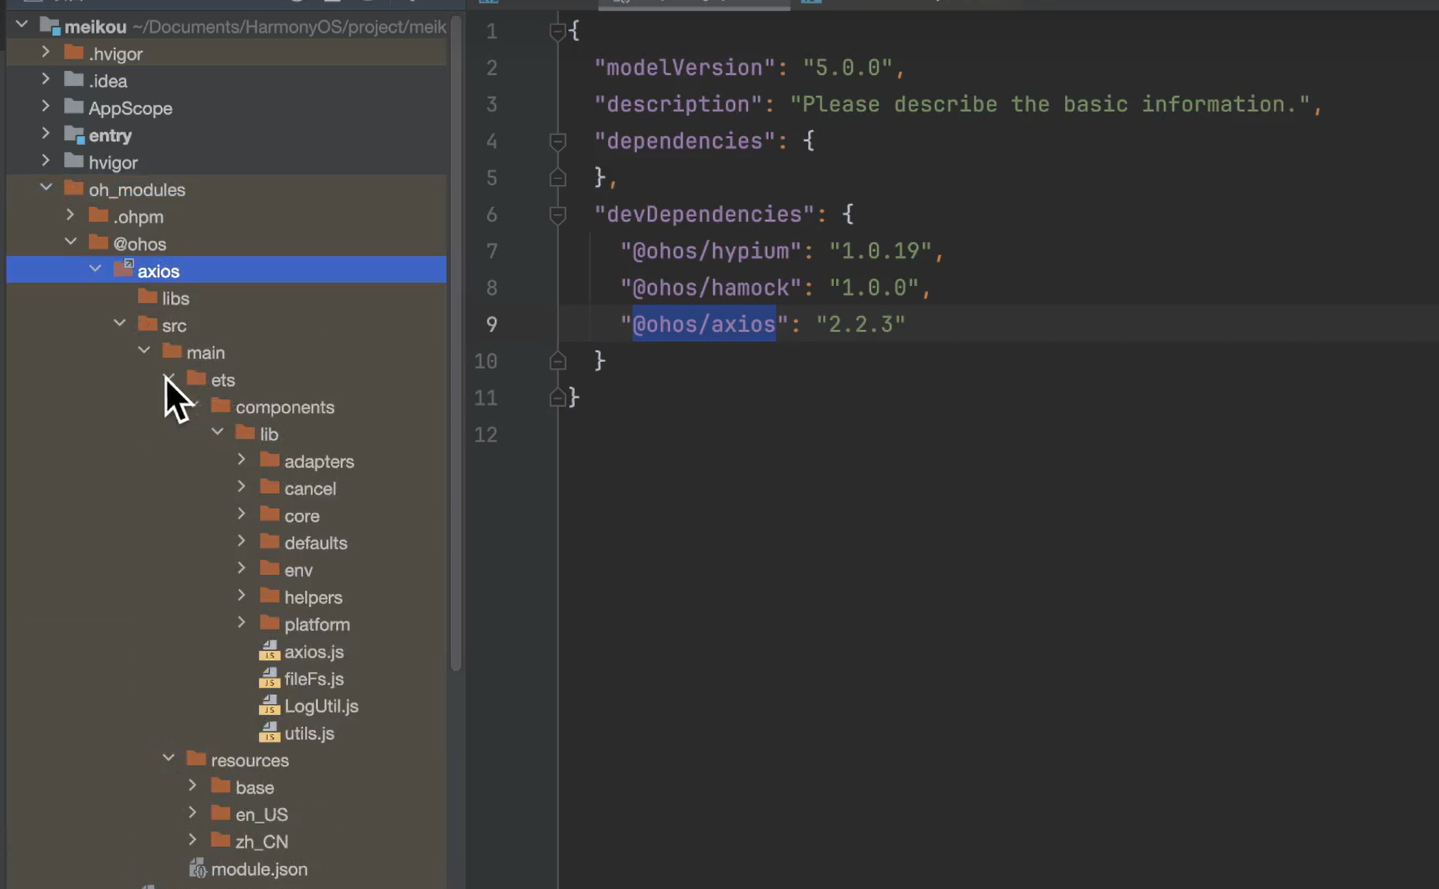Click the axios.js file icon
The width and height of the screenshot is (1439, 889).
(x=269, y=650)
